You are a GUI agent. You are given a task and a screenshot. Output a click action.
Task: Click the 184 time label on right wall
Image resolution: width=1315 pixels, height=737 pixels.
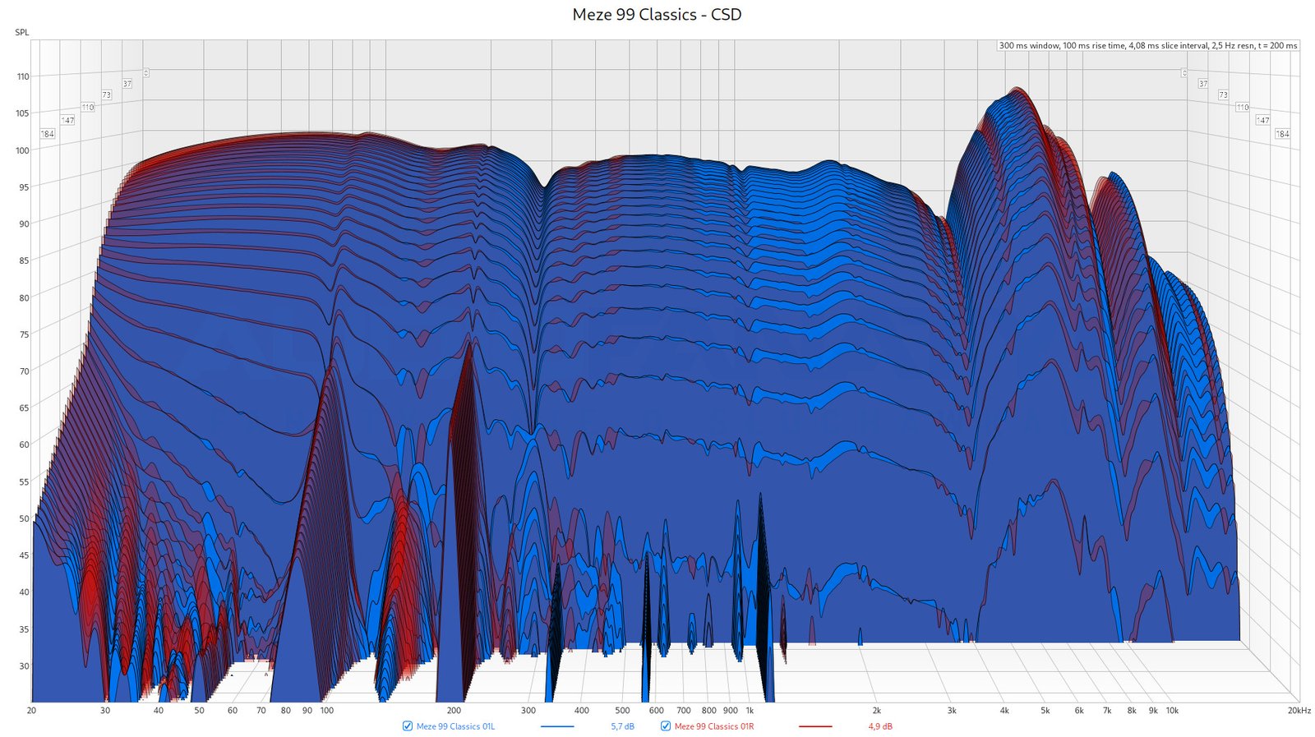pyautogui.click(x=1282, y=134)
